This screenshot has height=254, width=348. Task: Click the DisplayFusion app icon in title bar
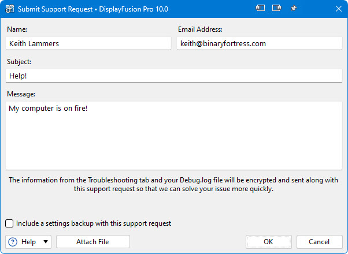coord(10,9)
